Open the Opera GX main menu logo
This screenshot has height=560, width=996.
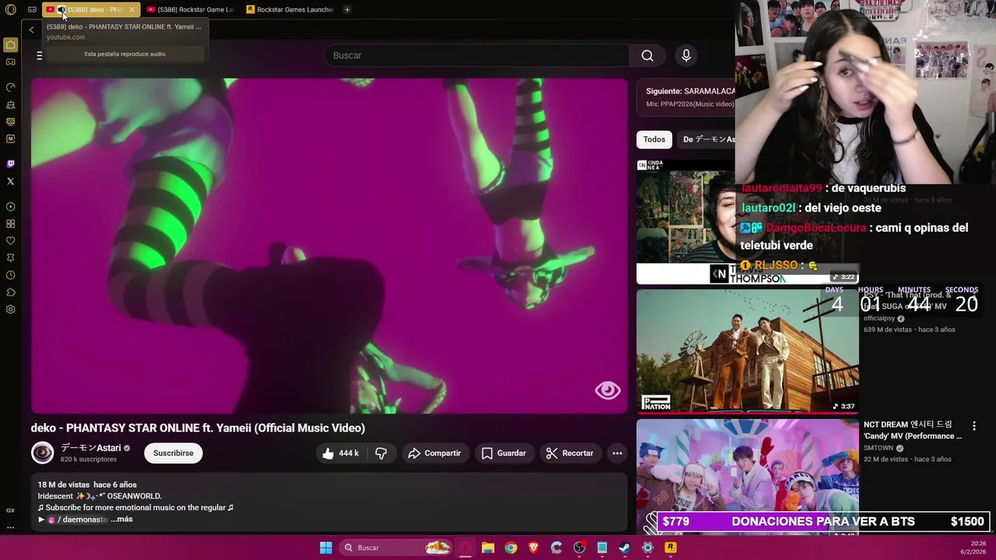10,9
